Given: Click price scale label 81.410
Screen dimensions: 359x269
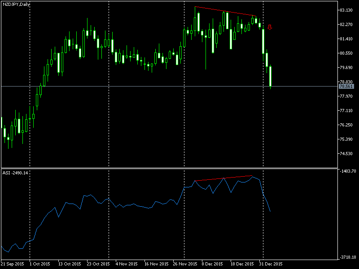Looking at the screenshot, I should click(x=346, y=39).
